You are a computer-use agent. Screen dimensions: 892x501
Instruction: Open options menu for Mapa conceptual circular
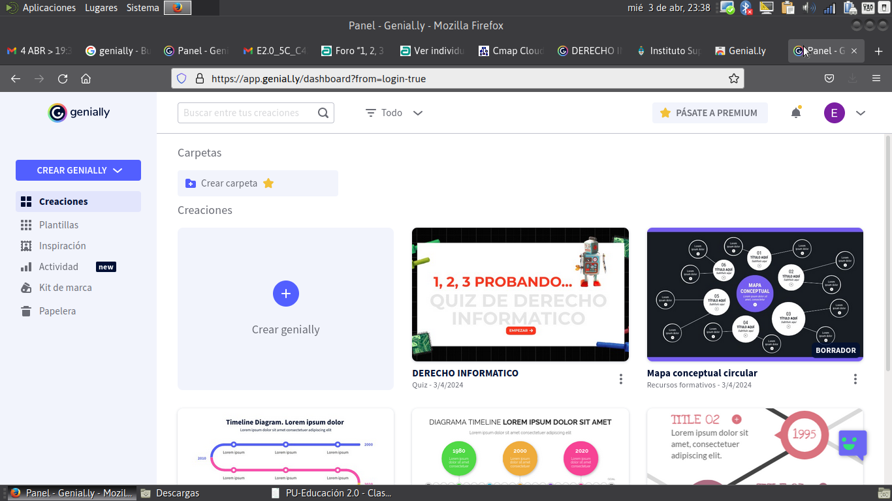pyautogui.click(x=855, y=379)
